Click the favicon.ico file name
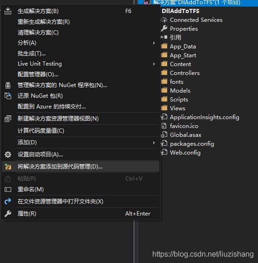The width and height of the screenshot is (258, 263). [184, 126]
